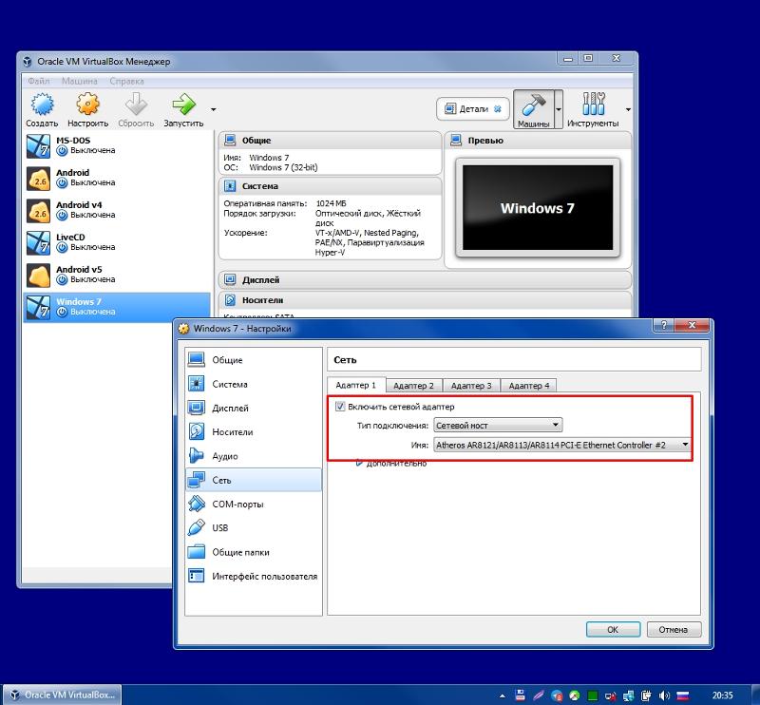This screenshot has height=705, width=760.
Task: Click the taskbar clock 20:35
Action: click(x=722, y=695)
